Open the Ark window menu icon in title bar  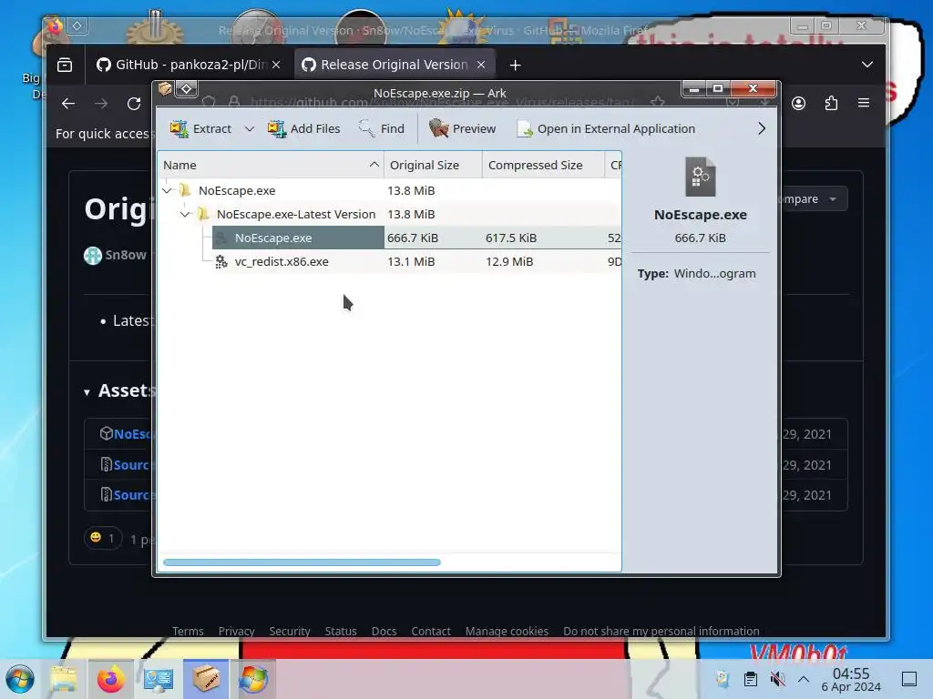165,89
